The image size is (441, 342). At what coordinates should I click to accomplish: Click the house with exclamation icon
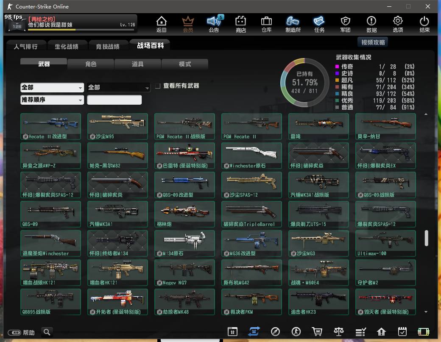point(381,332)
